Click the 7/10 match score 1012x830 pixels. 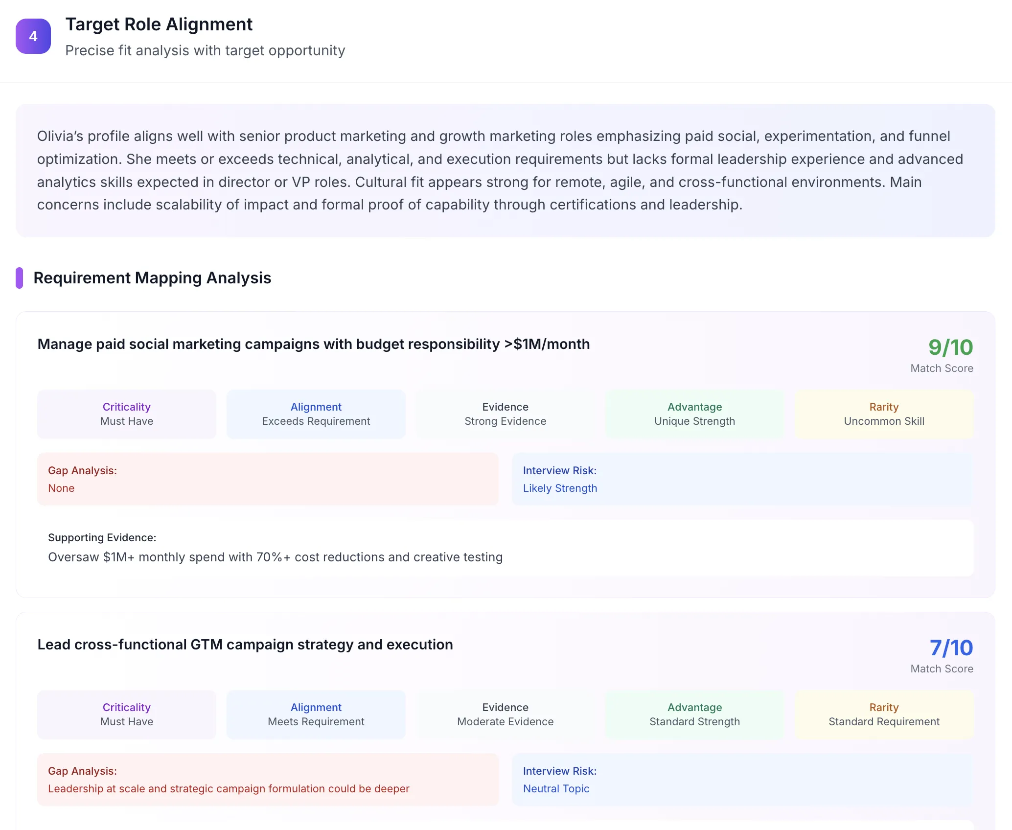(x=951, y=648)
